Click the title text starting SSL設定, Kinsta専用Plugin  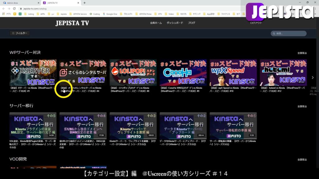[32, 144]
